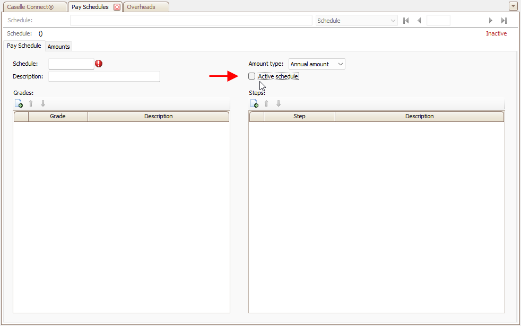Click move grade up arrow

(31, 104)
